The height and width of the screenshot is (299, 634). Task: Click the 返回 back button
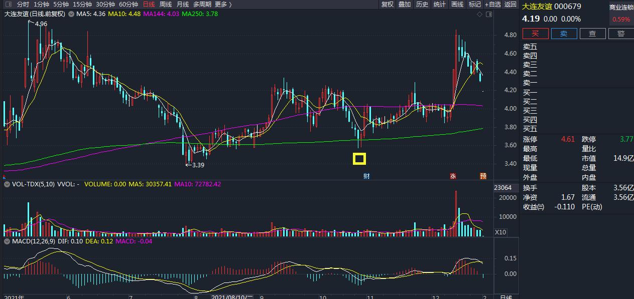tap(511, 5)
